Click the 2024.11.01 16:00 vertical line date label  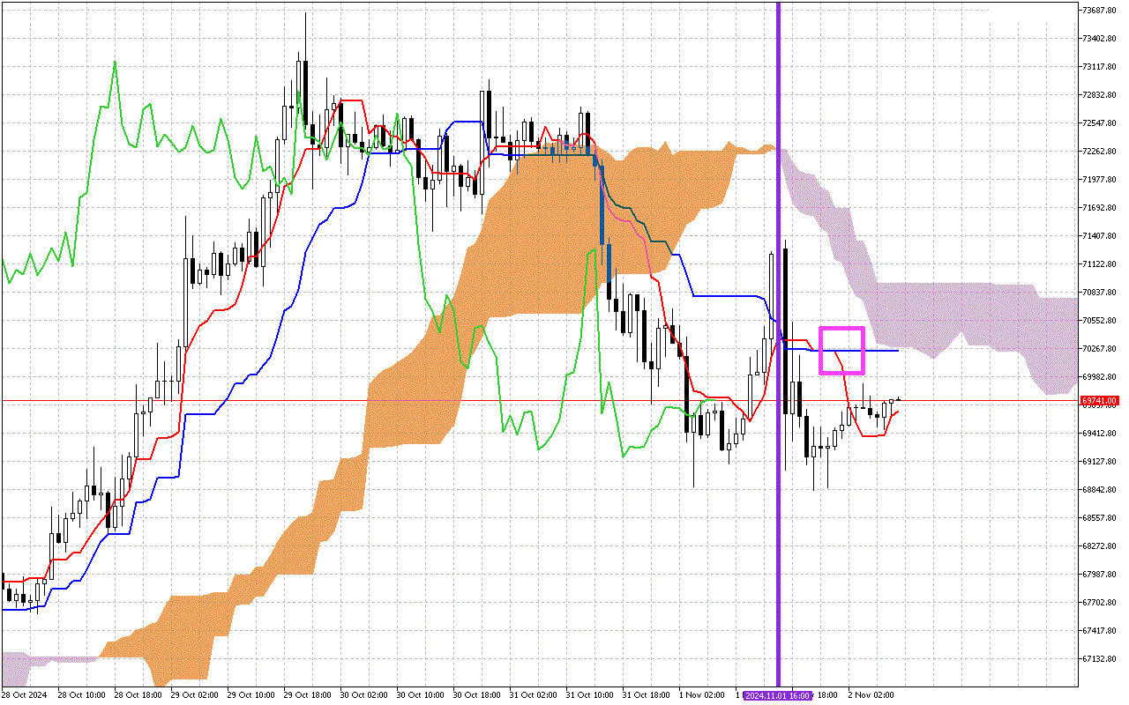click(x=777, y=695)
